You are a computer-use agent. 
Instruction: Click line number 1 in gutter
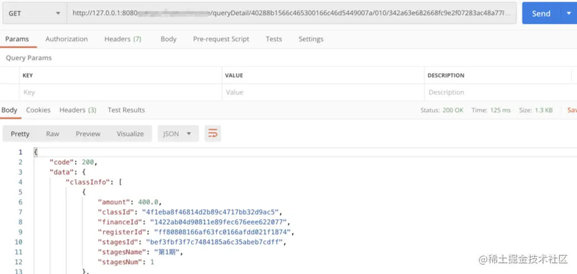click(20, 152)
